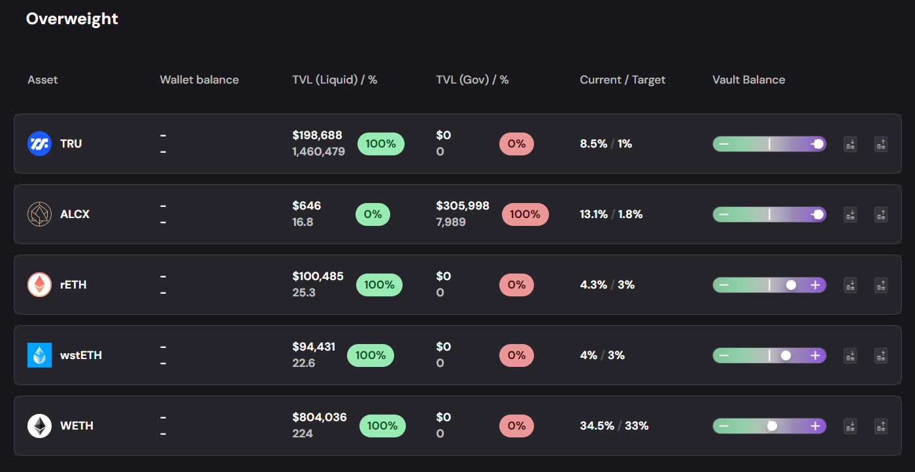The image size is (915, 472).
Task: Open withdraw for rETH
Action: pyautogui.click(x=881, y=285)
